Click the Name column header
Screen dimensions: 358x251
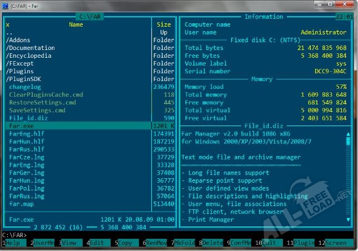[76, 24]
